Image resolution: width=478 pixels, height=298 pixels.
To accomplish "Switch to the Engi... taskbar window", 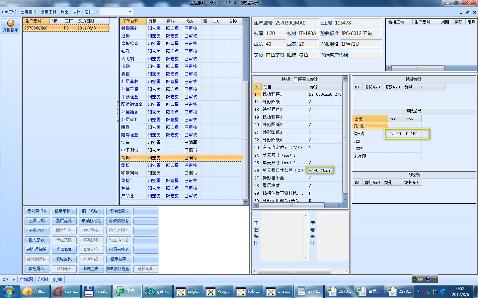I will (188, 291).
